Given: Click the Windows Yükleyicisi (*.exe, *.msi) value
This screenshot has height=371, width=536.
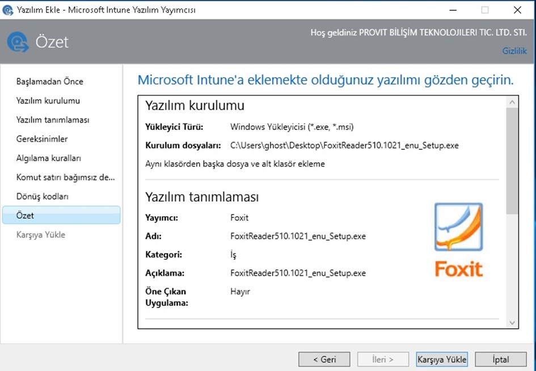Looking at the screenshot, I should coord(292,127).
